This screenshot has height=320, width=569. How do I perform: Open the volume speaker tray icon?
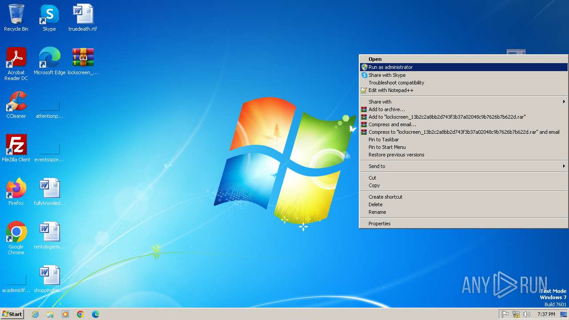[527, 314]
